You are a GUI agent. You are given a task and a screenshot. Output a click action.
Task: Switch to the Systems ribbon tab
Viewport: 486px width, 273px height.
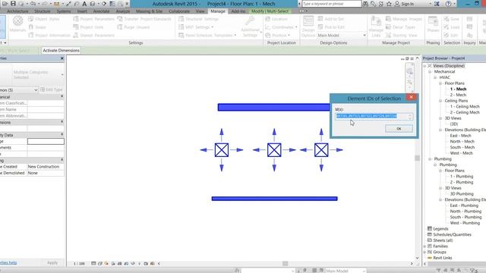click(64, 11)
